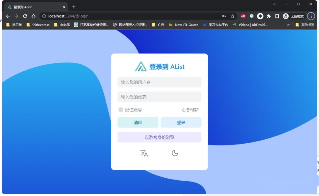Click the 登录 login button

coord(181,122)
